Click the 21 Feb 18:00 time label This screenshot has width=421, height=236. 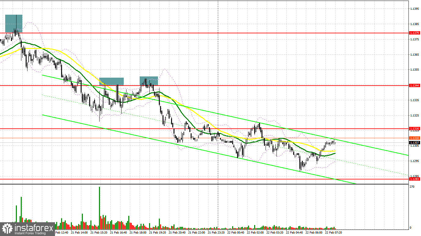click(138, 232)
